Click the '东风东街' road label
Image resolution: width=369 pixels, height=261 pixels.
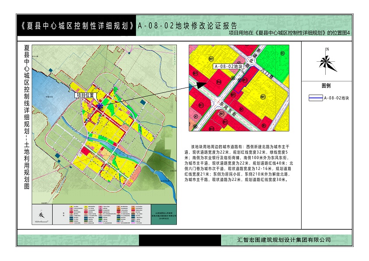tap(228, 109)
